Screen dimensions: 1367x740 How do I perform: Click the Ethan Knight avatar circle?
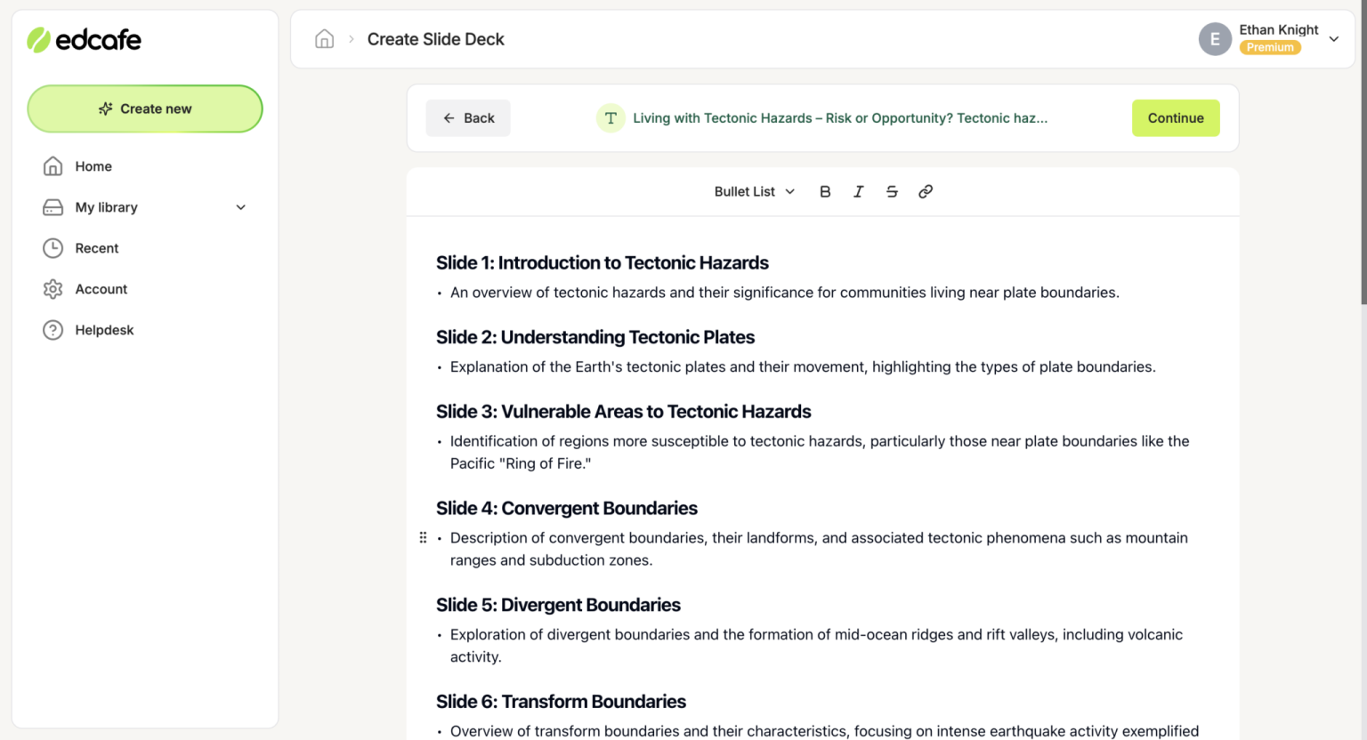[1215, 39]
